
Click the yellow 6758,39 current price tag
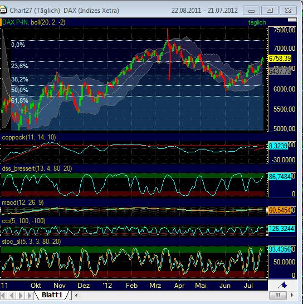pyautogui.click(x=280, y=58)
